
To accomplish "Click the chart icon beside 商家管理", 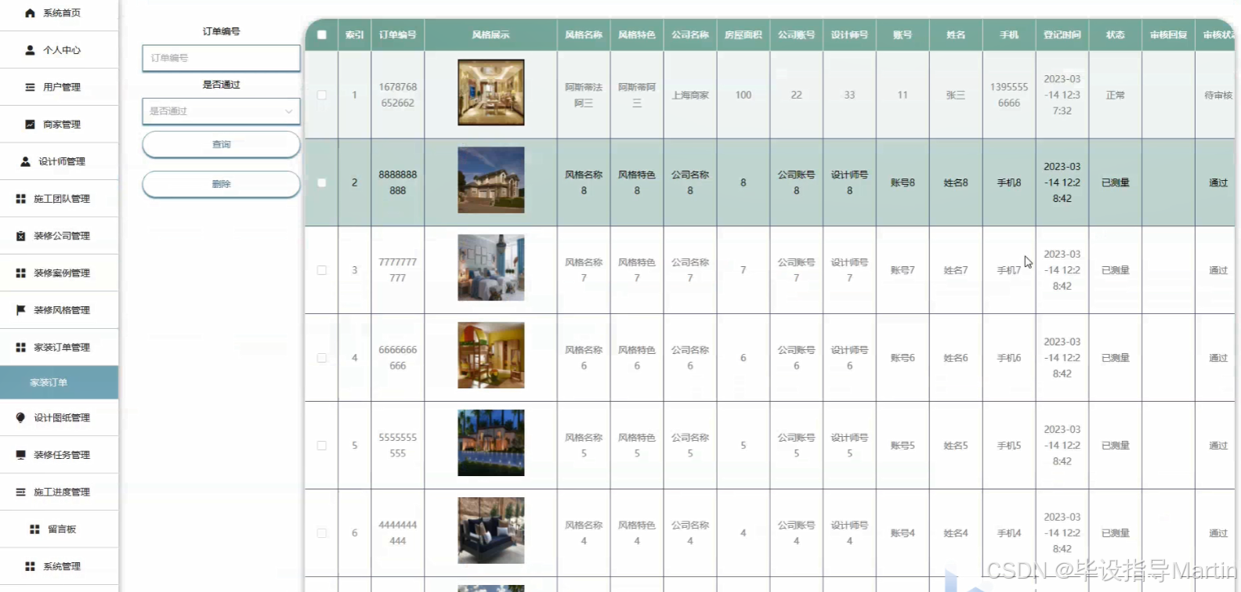I will click(30, 125).
